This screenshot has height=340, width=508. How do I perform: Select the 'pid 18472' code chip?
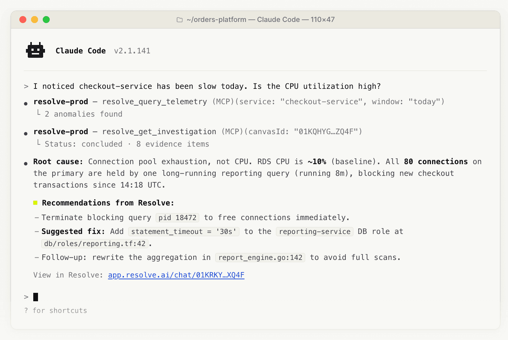click(178, 218)
